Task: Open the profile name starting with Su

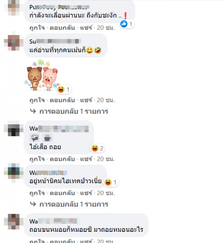Action: 55,41
